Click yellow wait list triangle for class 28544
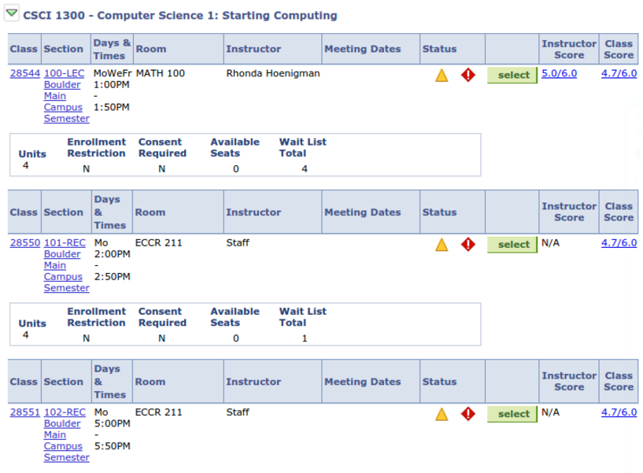Viewport: 643px width, 473px height. pyautogui.click(x=442, y=76)
